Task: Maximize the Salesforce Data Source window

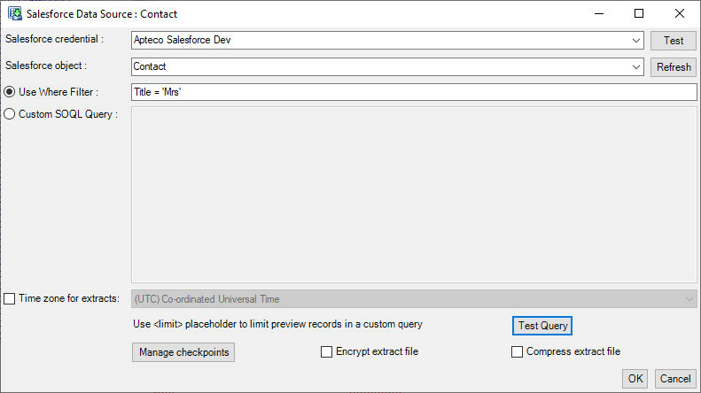Action: (639, 14)
